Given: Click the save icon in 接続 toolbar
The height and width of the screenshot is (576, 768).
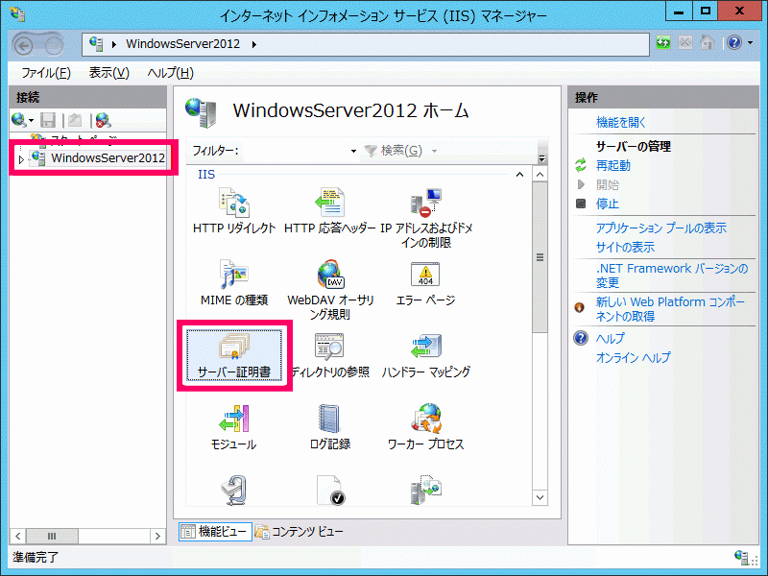Looking at the screenshot, I should pyautogui.click(x=47, y=120).
